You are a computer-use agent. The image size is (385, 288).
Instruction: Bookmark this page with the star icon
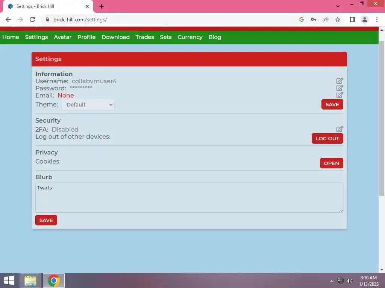(338, 19)
